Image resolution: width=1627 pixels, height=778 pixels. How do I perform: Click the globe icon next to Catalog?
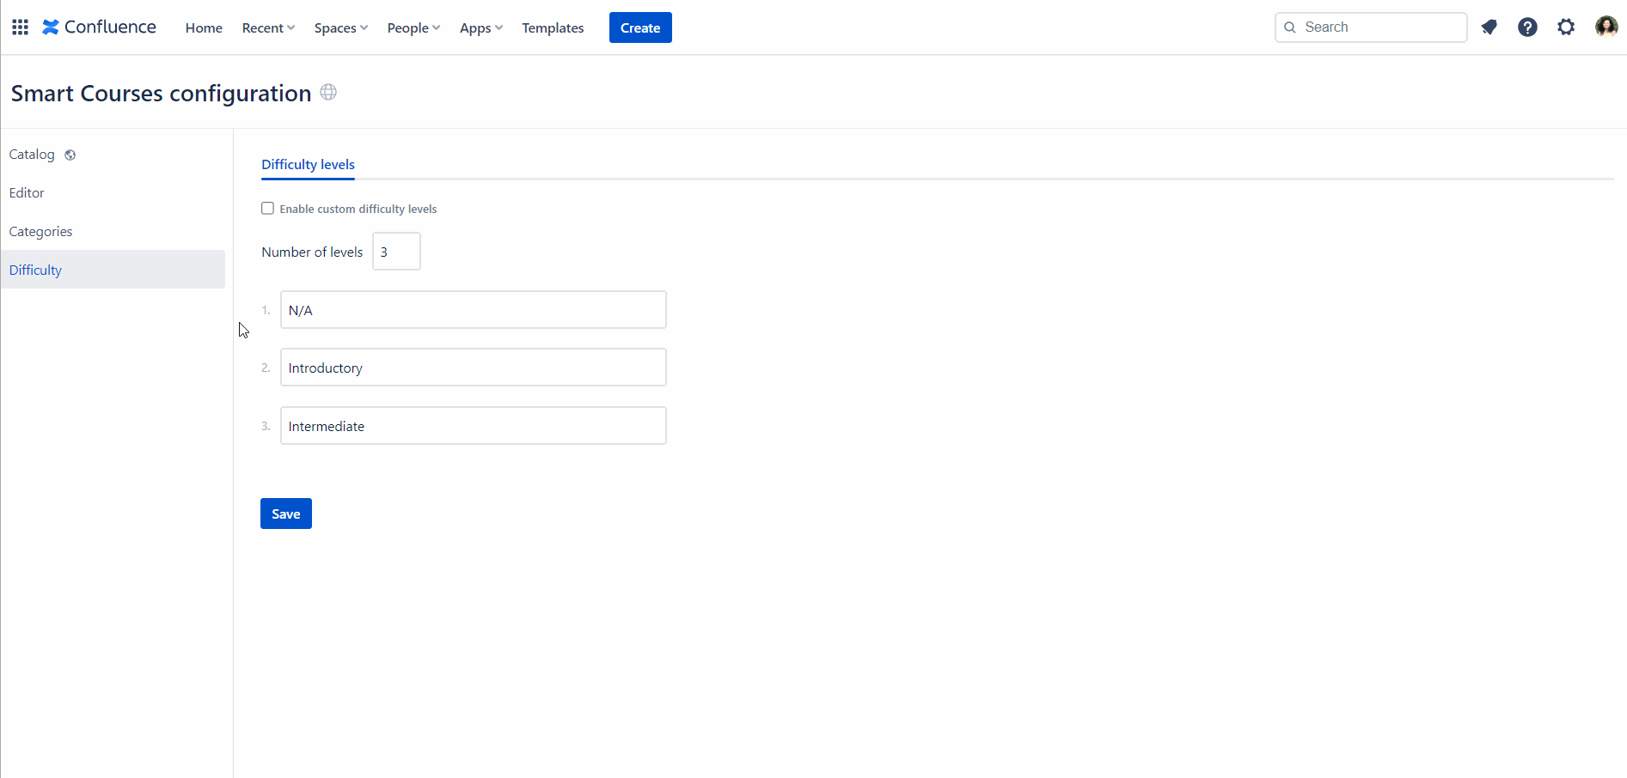coord(70,155)
